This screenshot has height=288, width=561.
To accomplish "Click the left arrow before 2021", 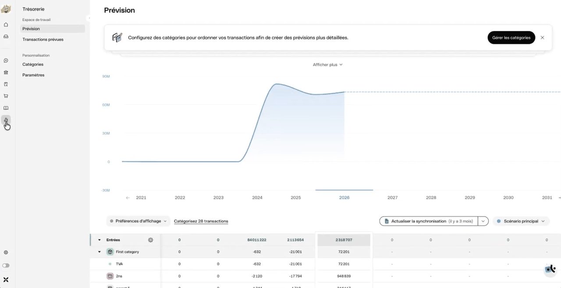I will click(128, 198).
